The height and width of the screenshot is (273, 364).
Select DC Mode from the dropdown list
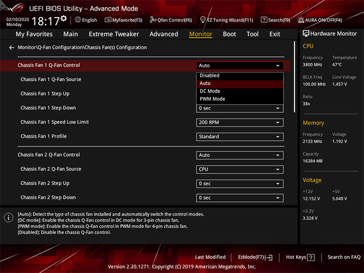tap(240, 91)
